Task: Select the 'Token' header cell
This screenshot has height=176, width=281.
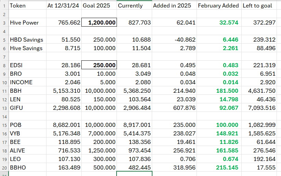Action: (27, 5)
